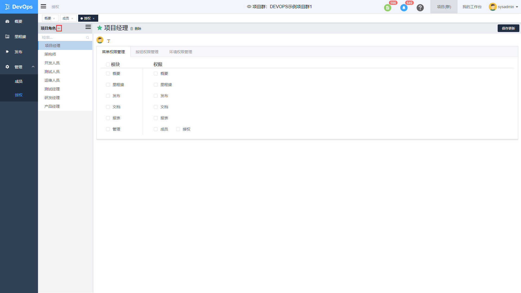Open 授权 submenu item in sidebar
This screenshot has width=521, height=293.
pos(19,95)
